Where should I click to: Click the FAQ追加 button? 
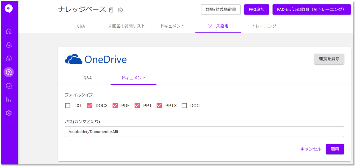tap(256, 9)
